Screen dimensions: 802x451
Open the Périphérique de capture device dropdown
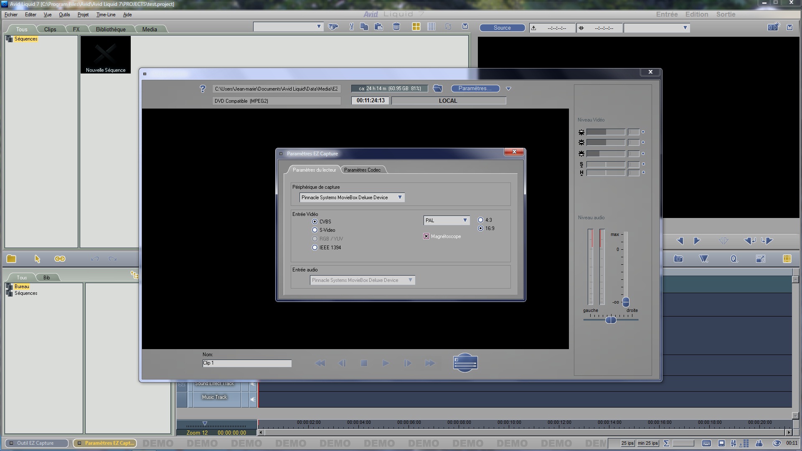tap(352, 198)
